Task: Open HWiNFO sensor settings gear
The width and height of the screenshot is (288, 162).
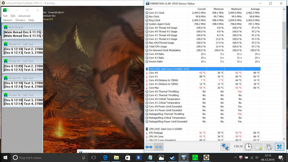Action: [269, 147]
